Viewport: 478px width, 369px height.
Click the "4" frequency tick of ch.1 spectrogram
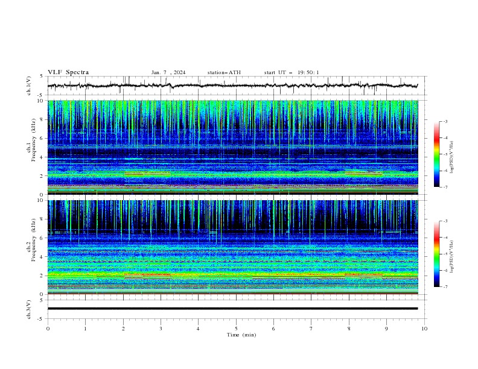tap(42, 157)
